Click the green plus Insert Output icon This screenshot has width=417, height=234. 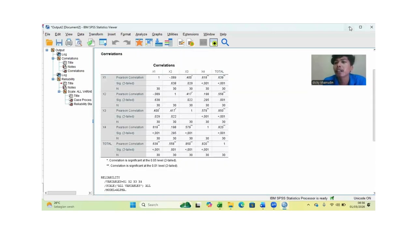[x=214, y=42]
